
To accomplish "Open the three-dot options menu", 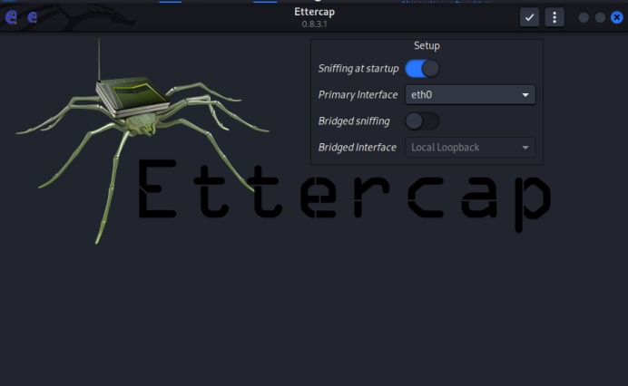I will point(554,17).
